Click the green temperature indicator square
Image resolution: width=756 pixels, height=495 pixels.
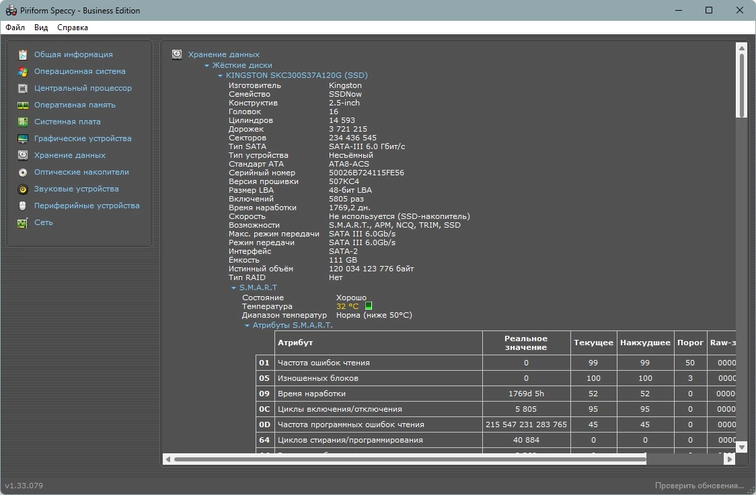pos(369,306)
